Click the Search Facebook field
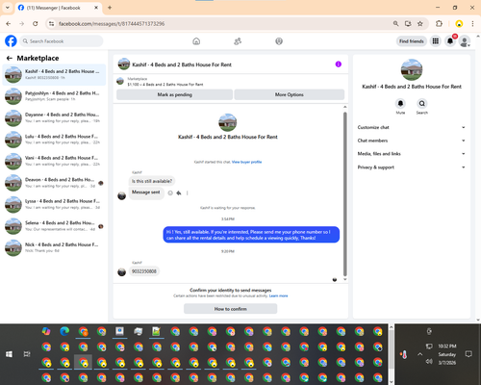Screen dimensions: 481x385 pos(62,41)
